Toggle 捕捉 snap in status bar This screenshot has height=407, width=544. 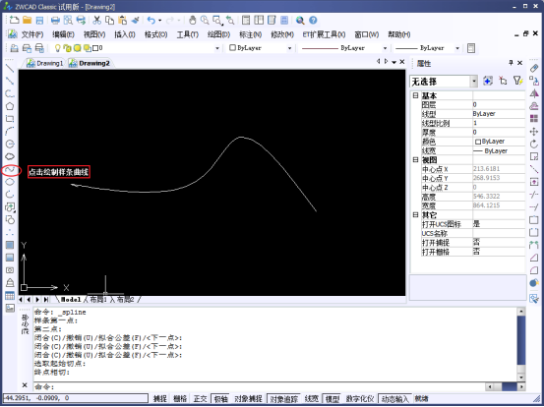click(160, 399)
